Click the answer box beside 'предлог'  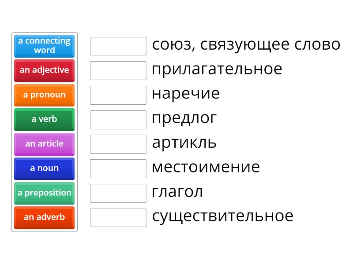point(117,119)
